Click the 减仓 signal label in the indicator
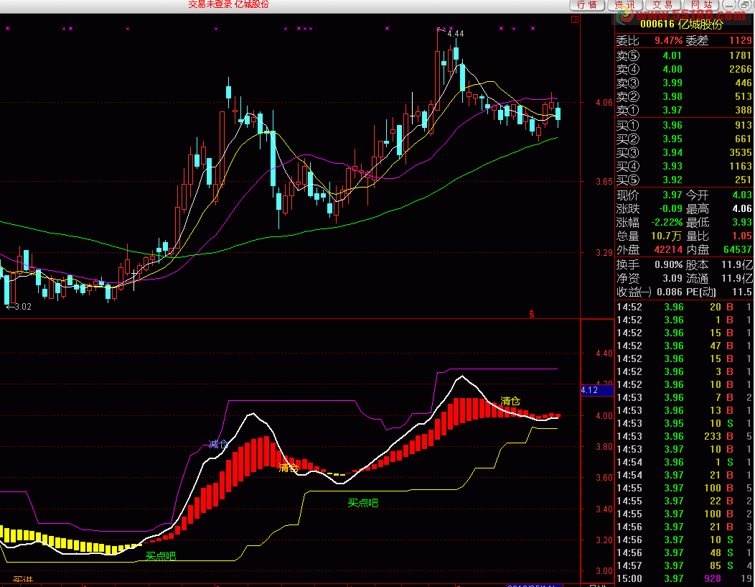 click(218, 443)
